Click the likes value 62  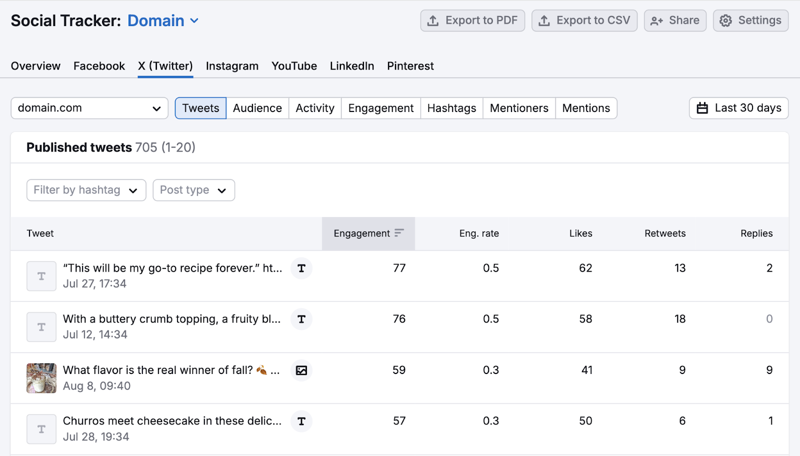tap(585, 268)
